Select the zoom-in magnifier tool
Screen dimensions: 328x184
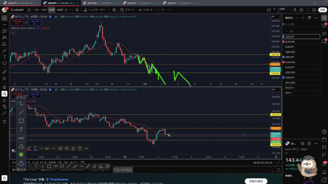4,79
